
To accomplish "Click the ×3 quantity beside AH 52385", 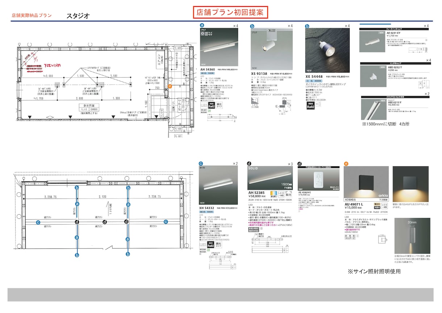I will click(290, 164).
